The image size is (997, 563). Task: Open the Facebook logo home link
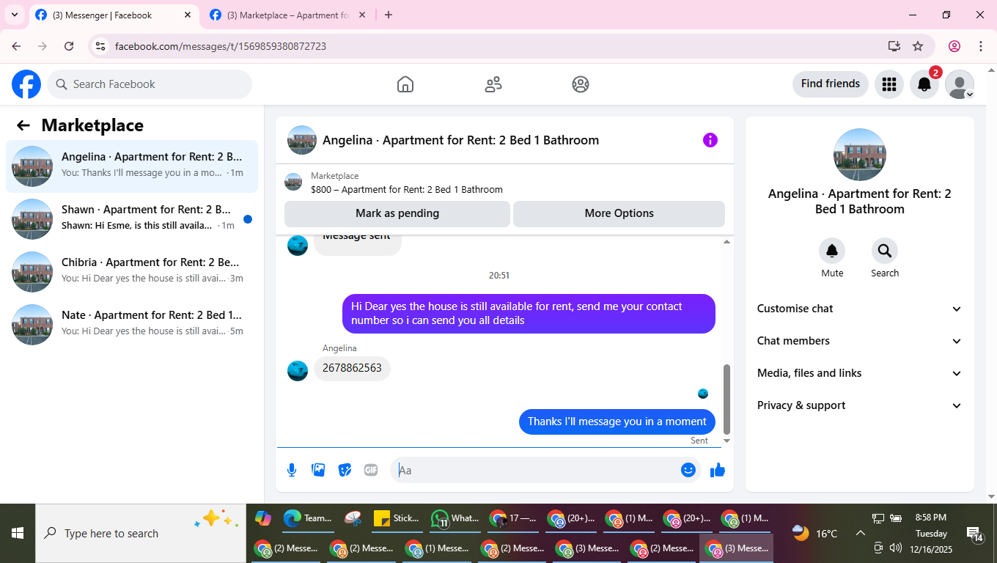[x=26, y=84]
